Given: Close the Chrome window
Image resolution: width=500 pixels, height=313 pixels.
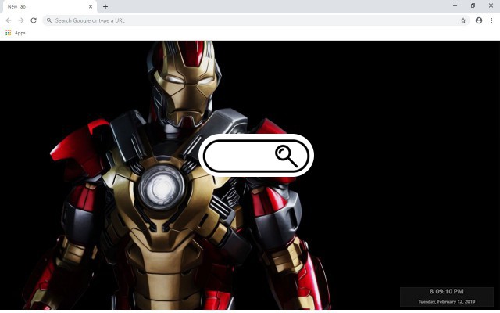Looking at the screenshot, I should point(491,5).
